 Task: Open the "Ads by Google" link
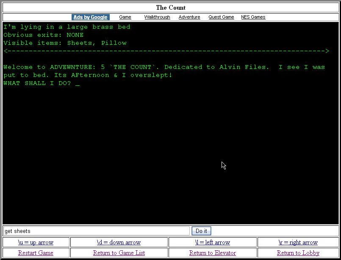91,17
